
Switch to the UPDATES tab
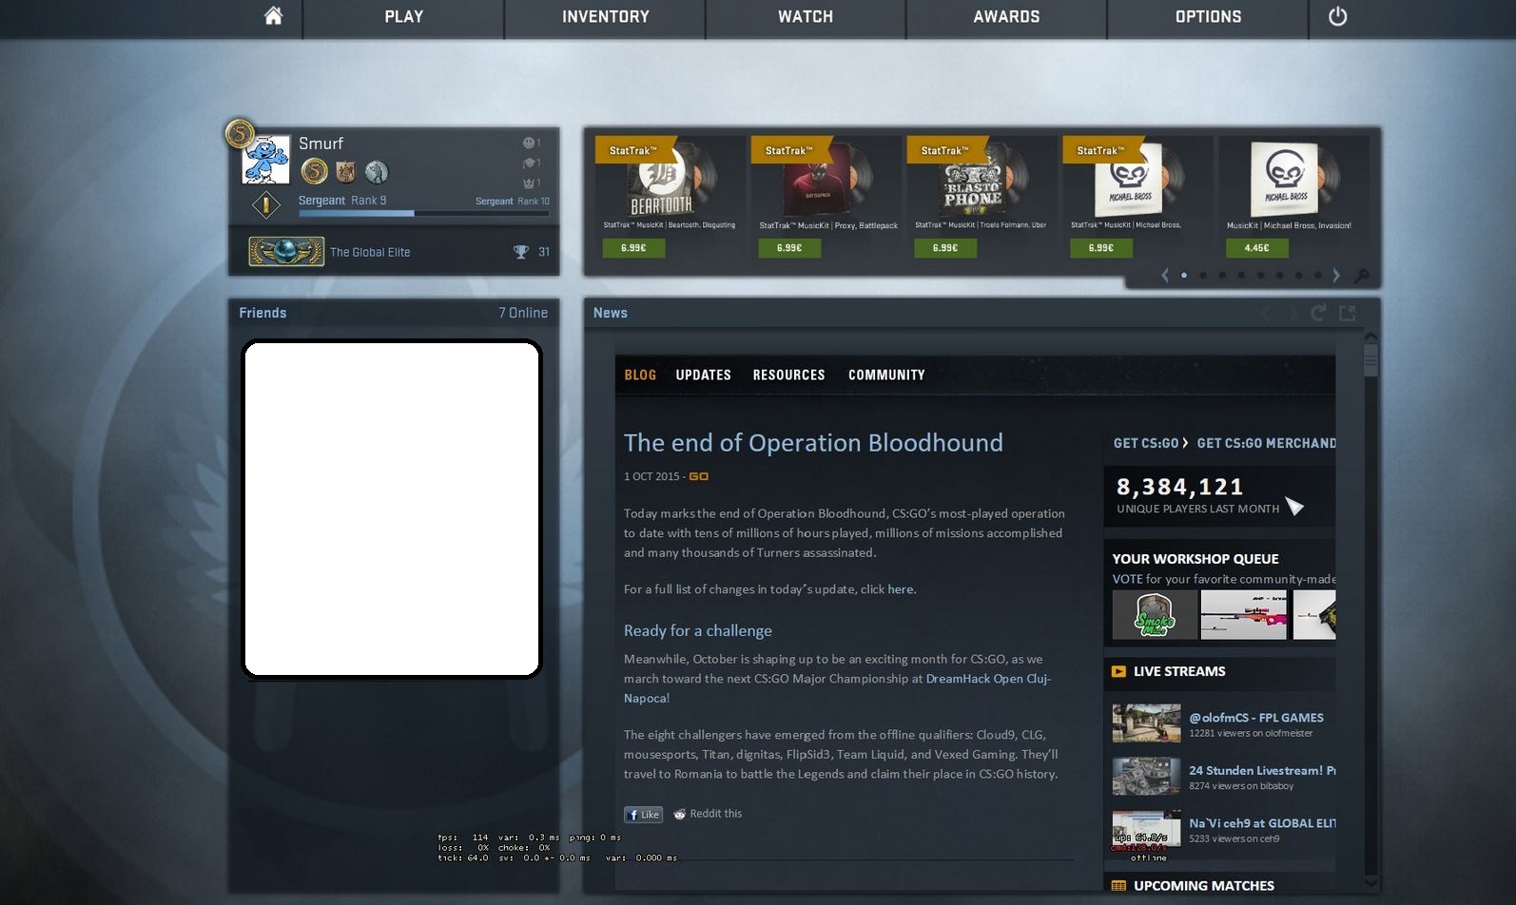tap(704, 375)
